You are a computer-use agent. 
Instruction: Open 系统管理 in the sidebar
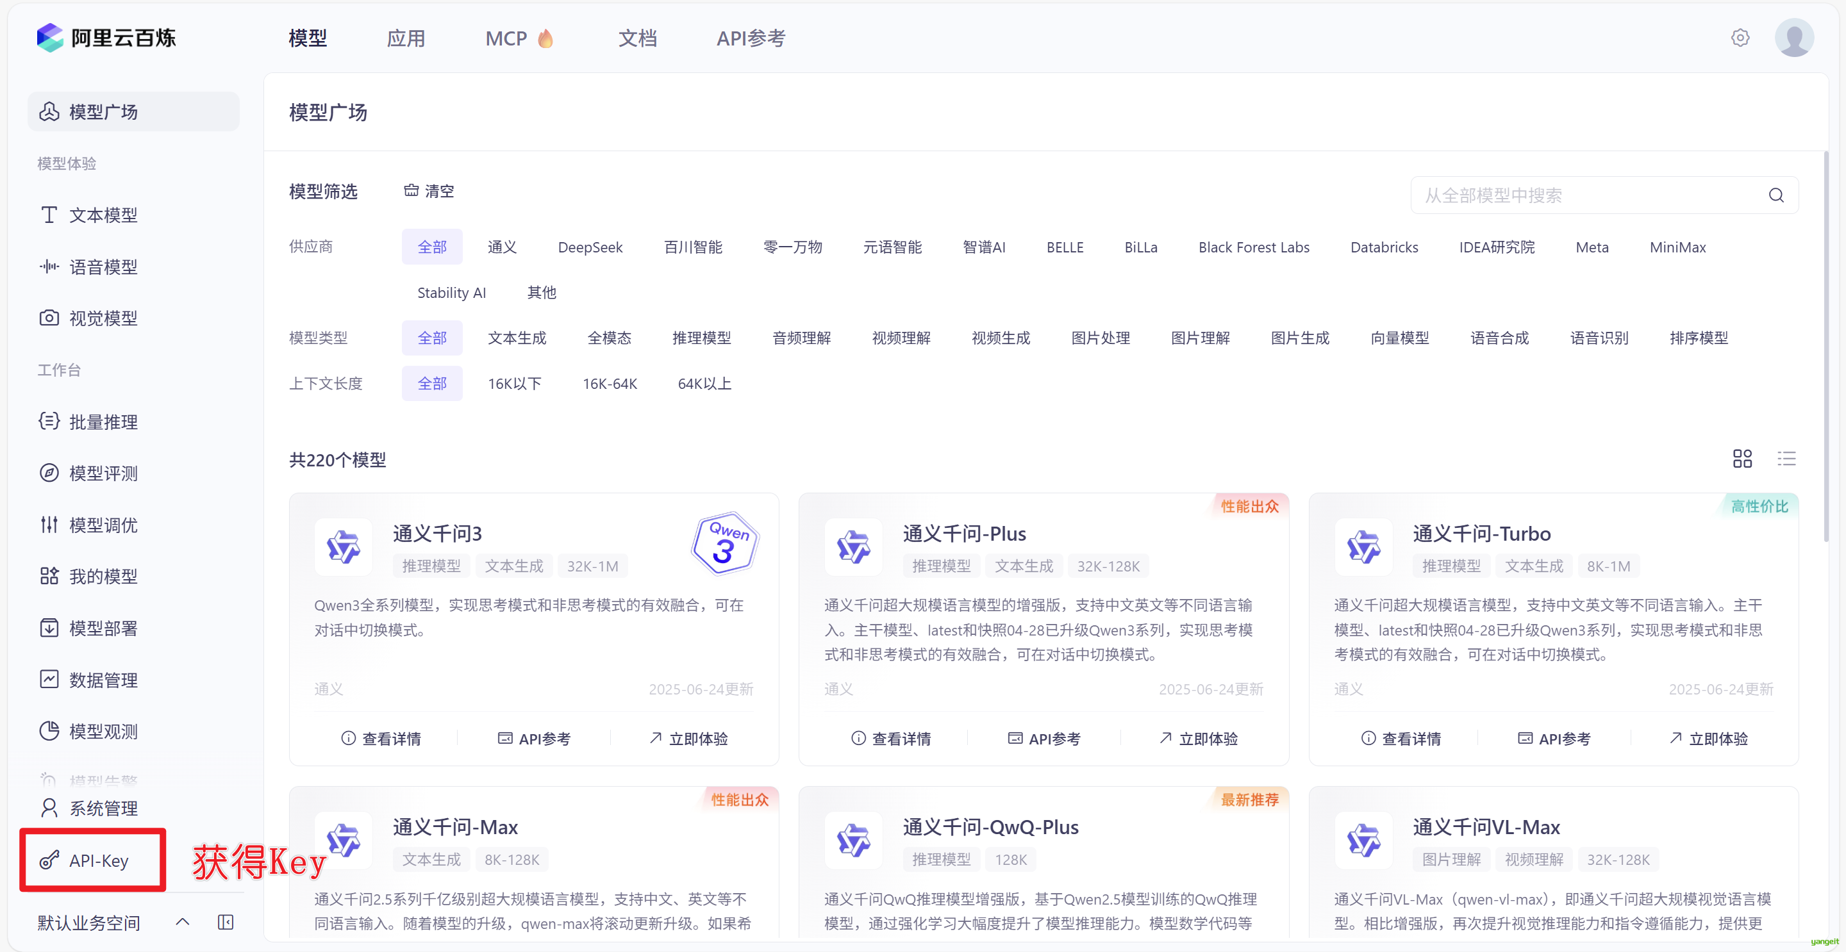click(x=133, y=808)
